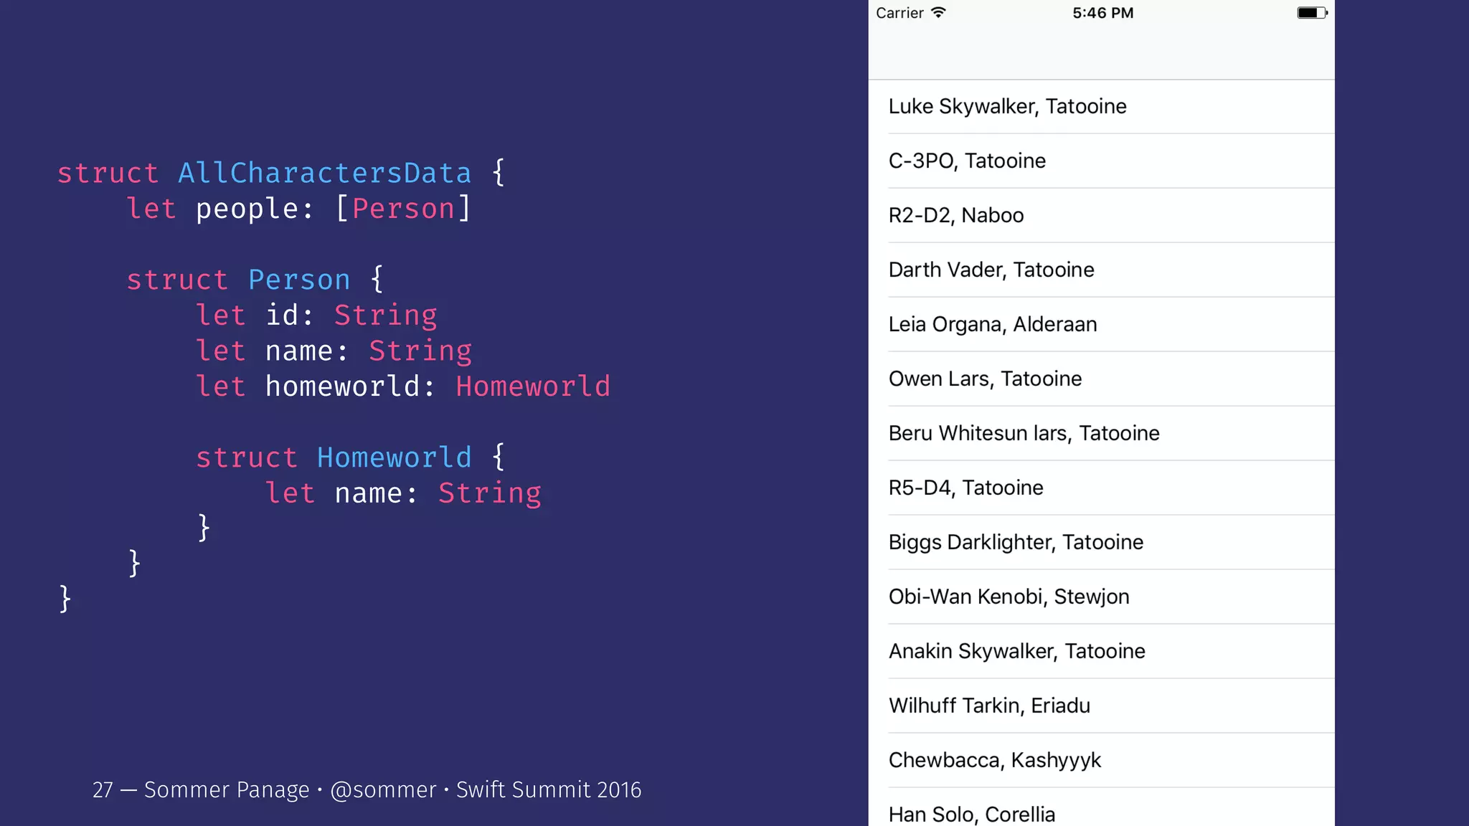Viewport: 1469px width, 826px height.
Task: Open Wilhuff Tarkin, Eriadu row
Action: point(1102,706)
